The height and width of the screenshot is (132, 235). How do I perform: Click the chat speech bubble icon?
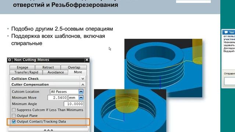[226, 32]
